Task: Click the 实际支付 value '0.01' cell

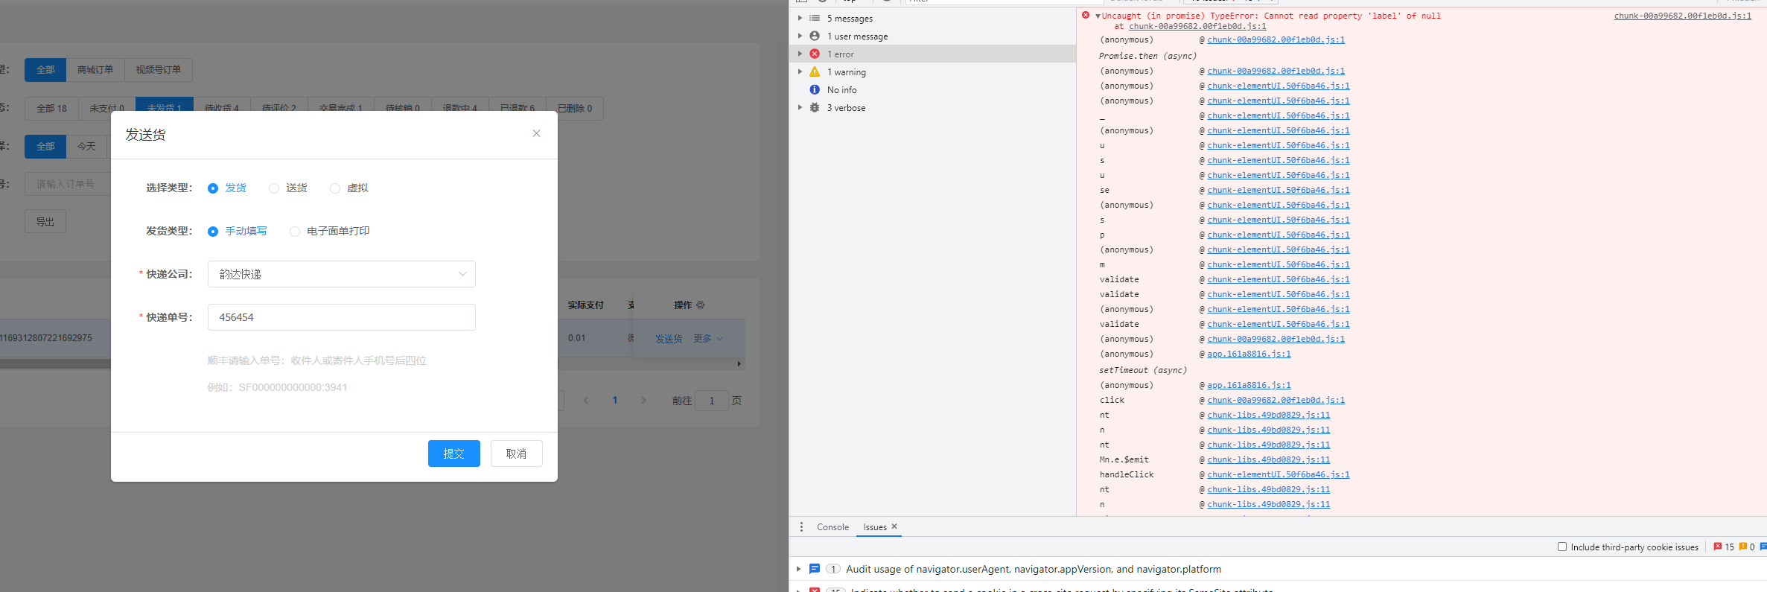Action: click(x=576, y=338)
